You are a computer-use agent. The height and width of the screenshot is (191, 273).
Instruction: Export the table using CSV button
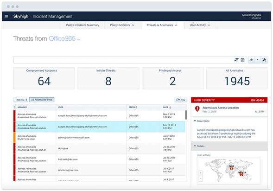tap(181, 100)
